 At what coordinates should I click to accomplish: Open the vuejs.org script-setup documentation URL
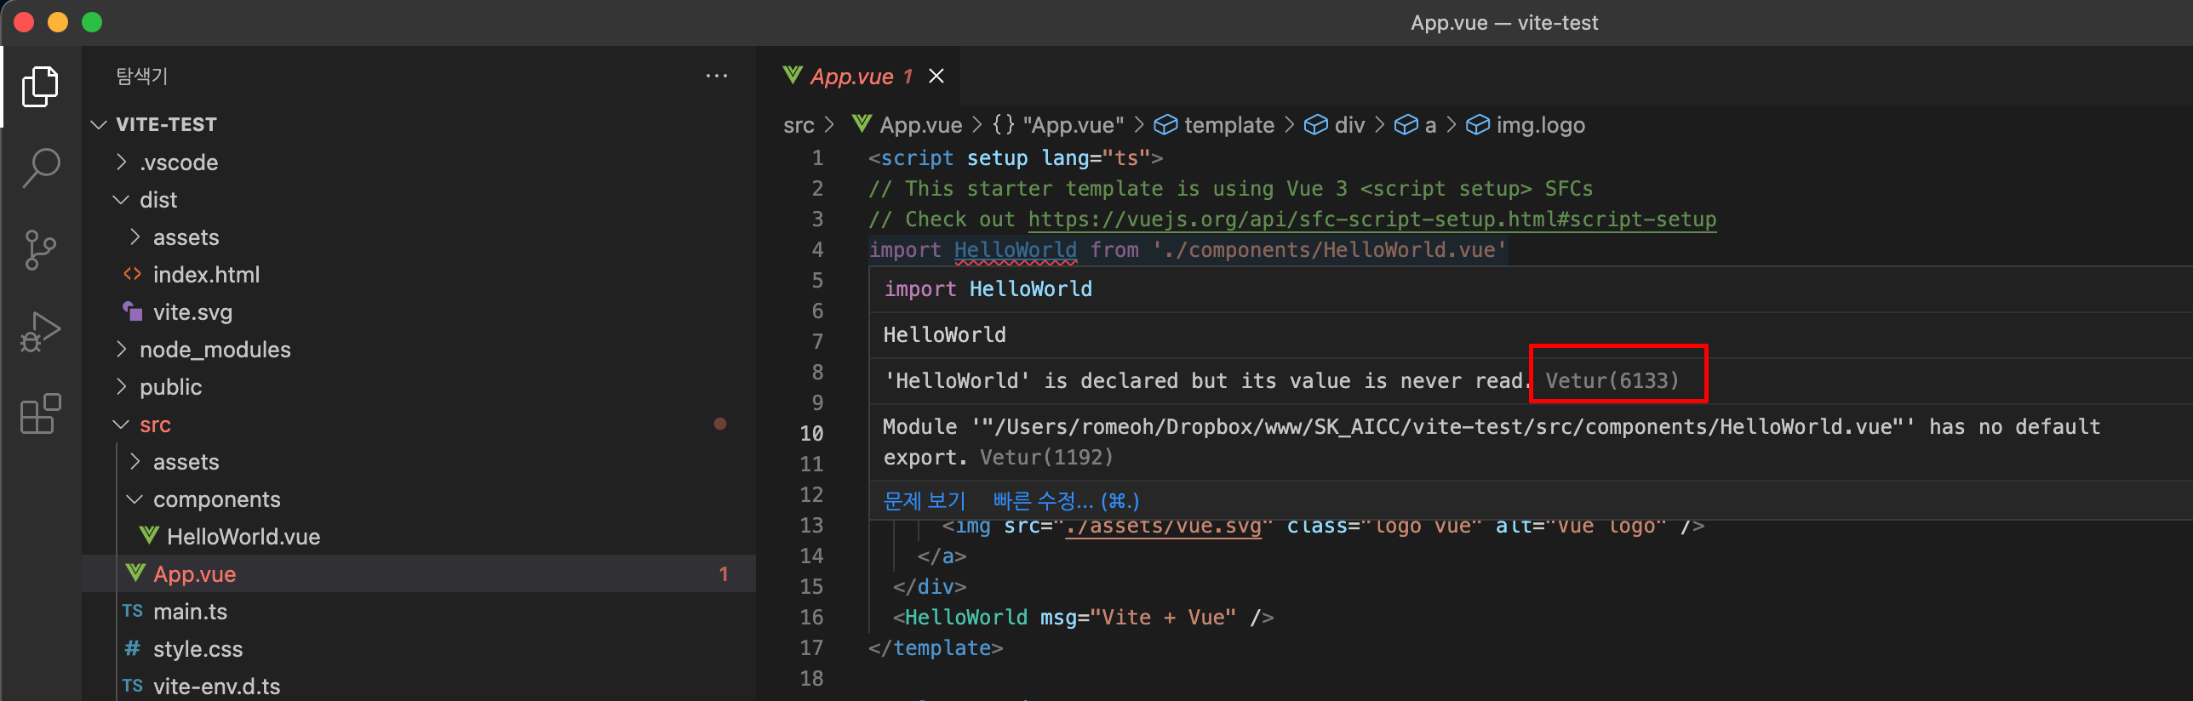pos(1372,219)
